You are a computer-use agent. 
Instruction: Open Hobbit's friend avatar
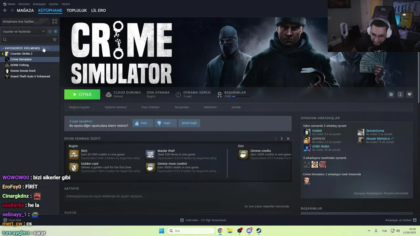pos(307,132)
